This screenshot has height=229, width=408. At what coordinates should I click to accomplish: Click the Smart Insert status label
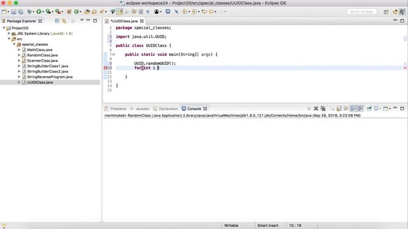tap(268, 226)
